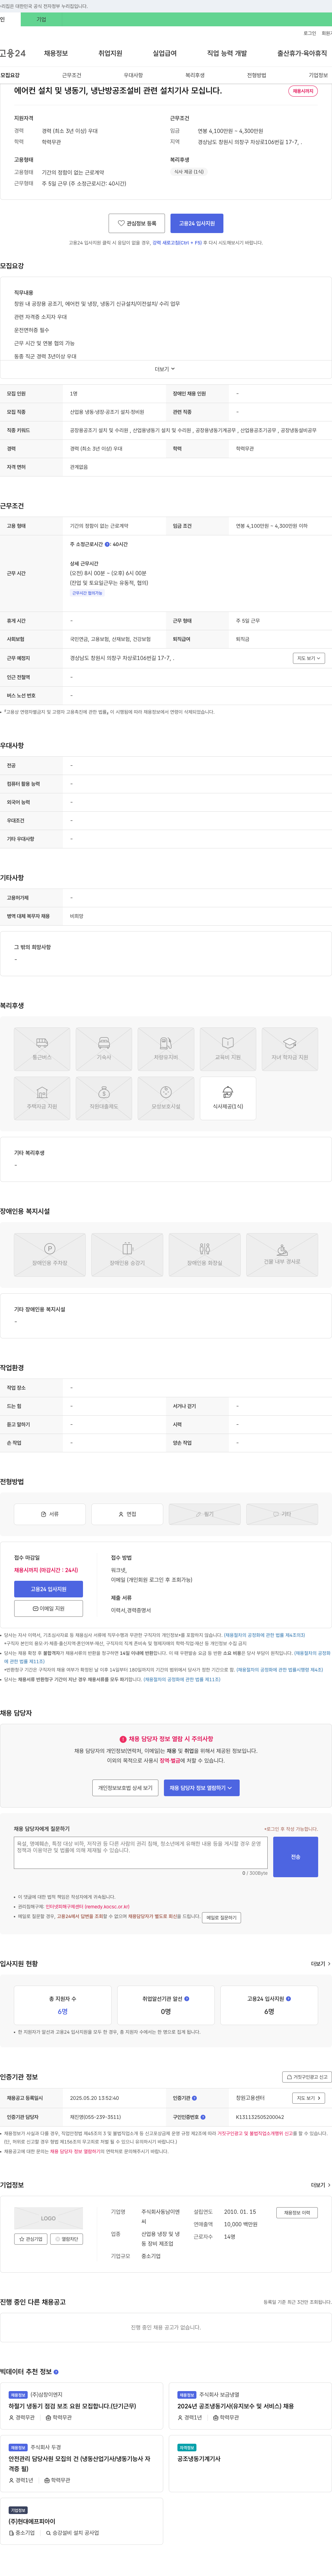Click the 건물 내부 경사로 icon
332x2576 pixels.
click(282, 1255)
